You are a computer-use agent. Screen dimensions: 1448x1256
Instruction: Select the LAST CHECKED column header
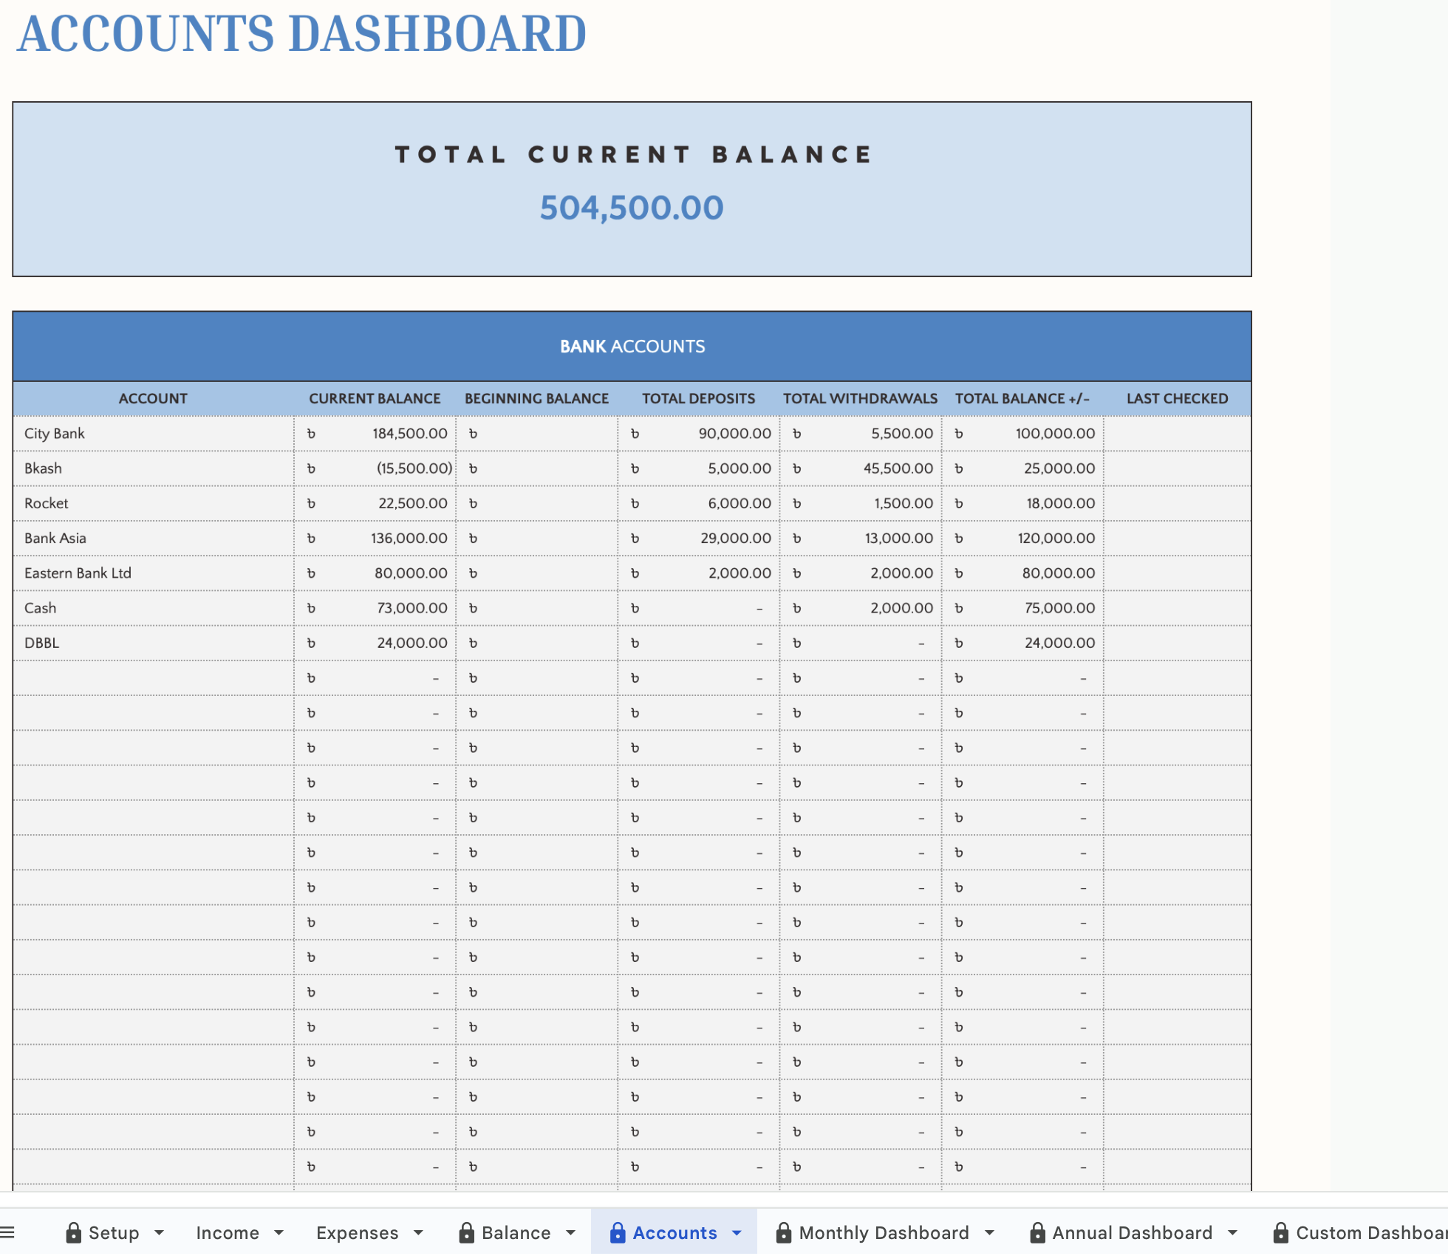(1177, 398)
